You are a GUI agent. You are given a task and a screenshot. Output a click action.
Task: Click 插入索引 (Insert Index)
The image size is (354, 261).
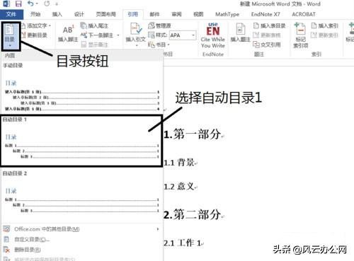(x=324, y=25)
